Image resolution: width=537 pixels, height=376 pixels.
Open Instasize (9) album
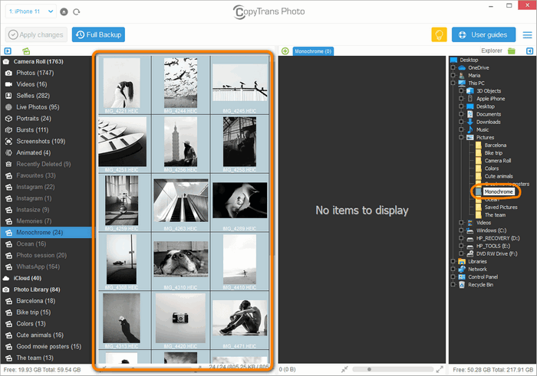click(32, 210)
